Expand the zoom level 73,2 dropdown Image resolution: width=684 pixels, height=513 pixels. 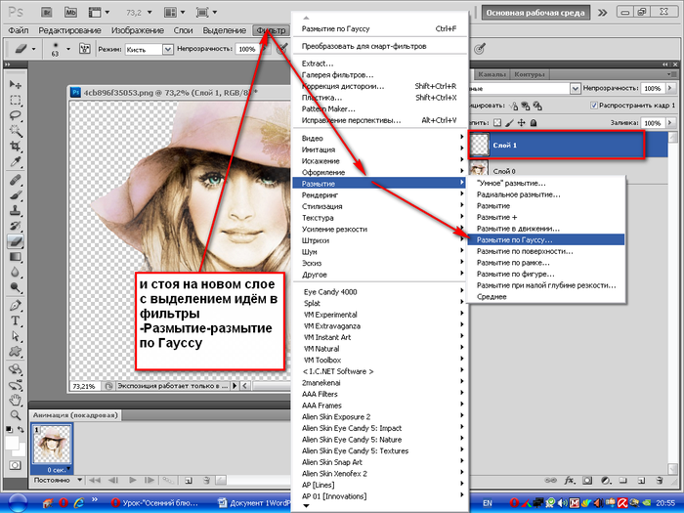pyautogui.click(x=150, y=13)
